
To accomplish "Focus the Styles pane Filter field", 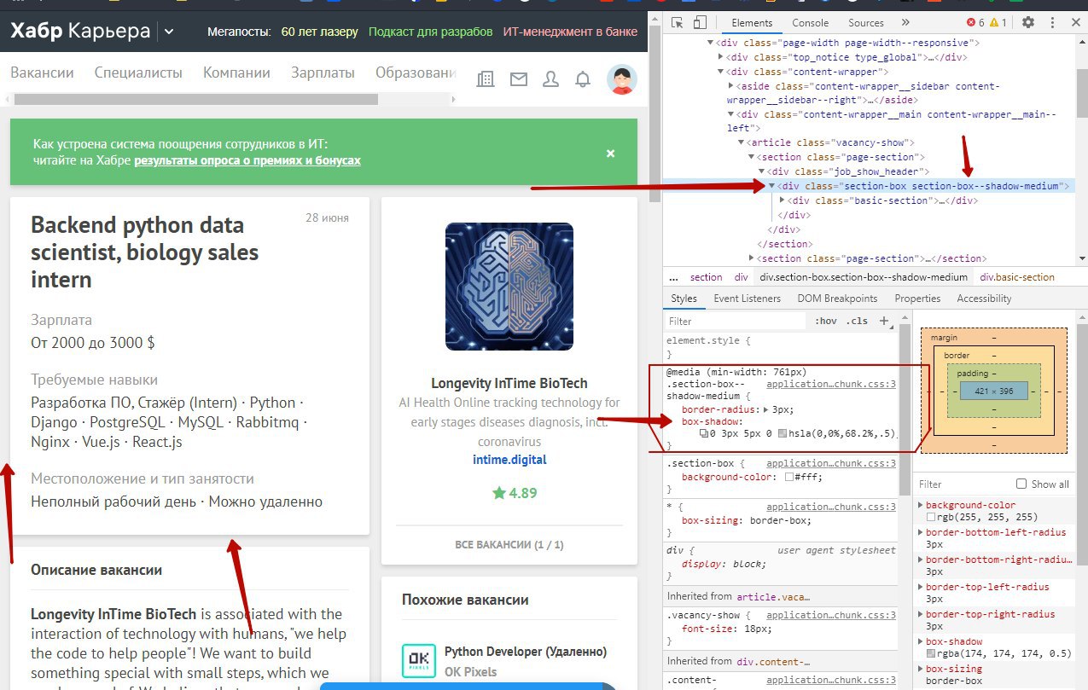I will [x=736, y=322].
